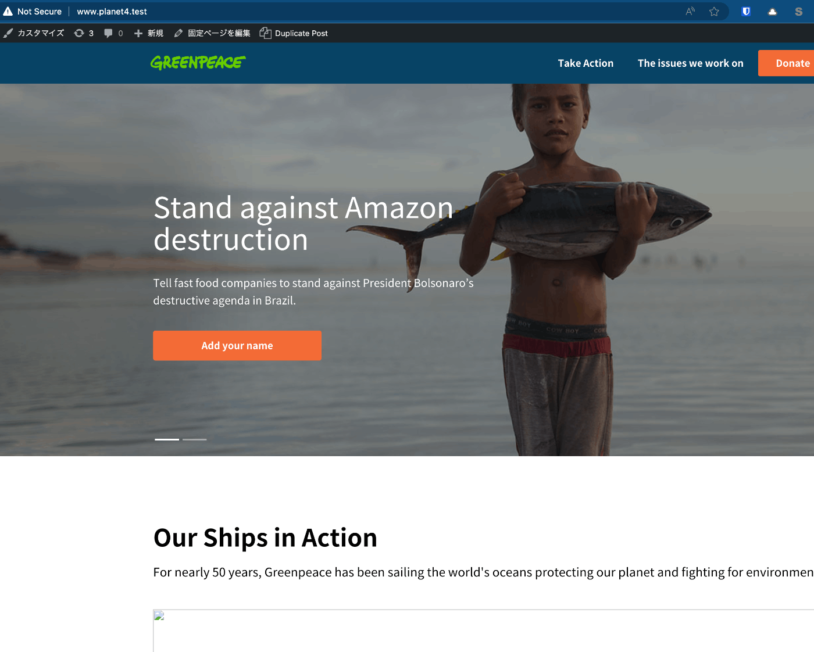Open The issues we work on menu
This screenshot has width=814, height=652.
[x=690, y=63]
